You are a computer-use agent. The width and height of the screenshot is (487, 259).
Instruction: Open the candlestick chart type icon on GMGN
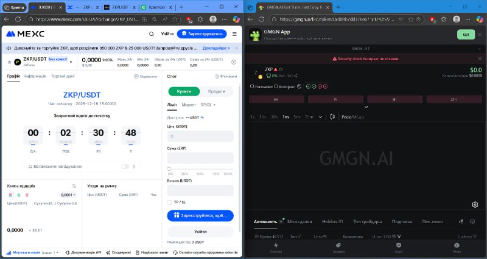tap(332, 117)
